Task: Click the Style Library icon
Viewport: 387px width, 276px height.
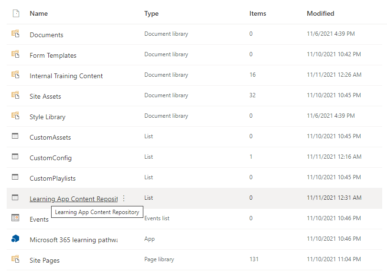Action: point(15,115)
